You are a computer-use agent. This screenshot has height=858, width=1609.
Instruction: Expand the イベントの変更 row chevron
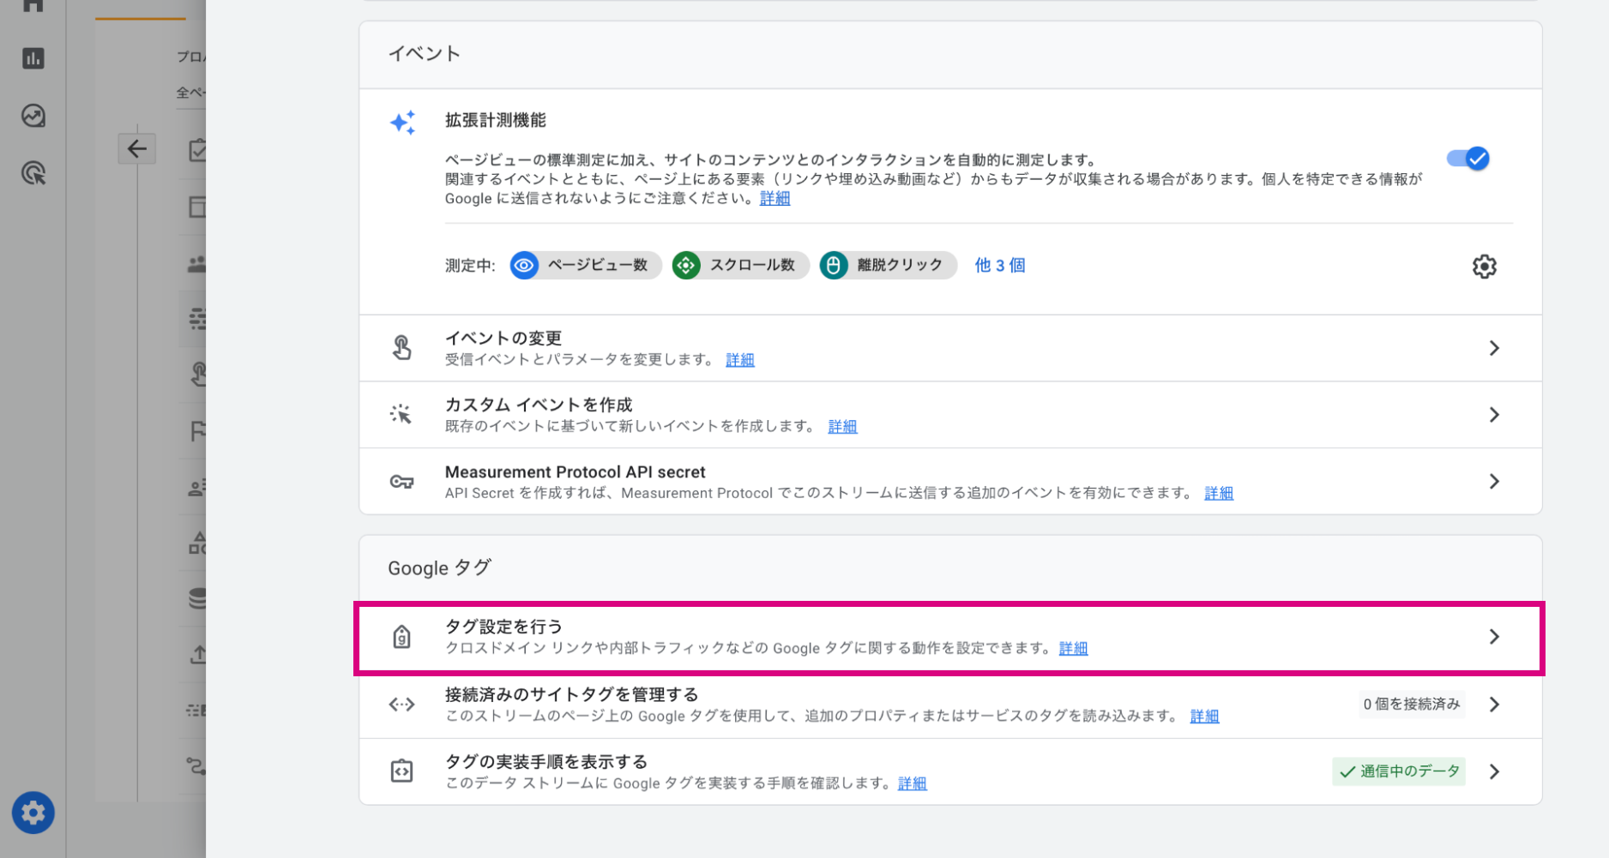[1494, 348]
